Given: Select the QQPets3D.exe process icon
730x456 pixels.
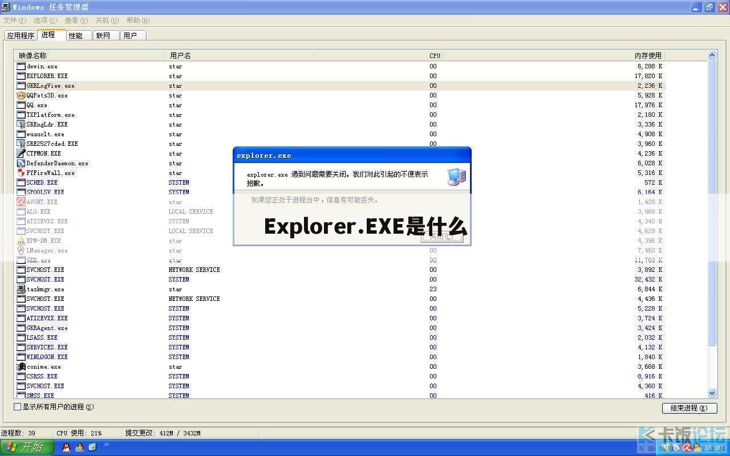Looking at the screenshot, I should tap(21, 95).
